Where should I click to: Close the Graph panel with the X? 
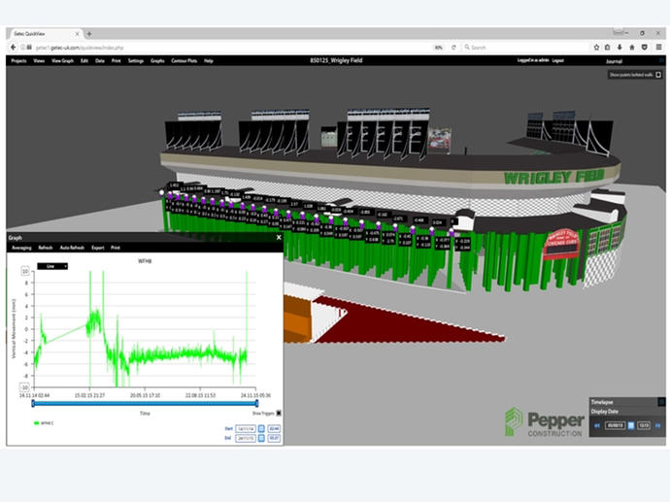[x=279, y=238]
